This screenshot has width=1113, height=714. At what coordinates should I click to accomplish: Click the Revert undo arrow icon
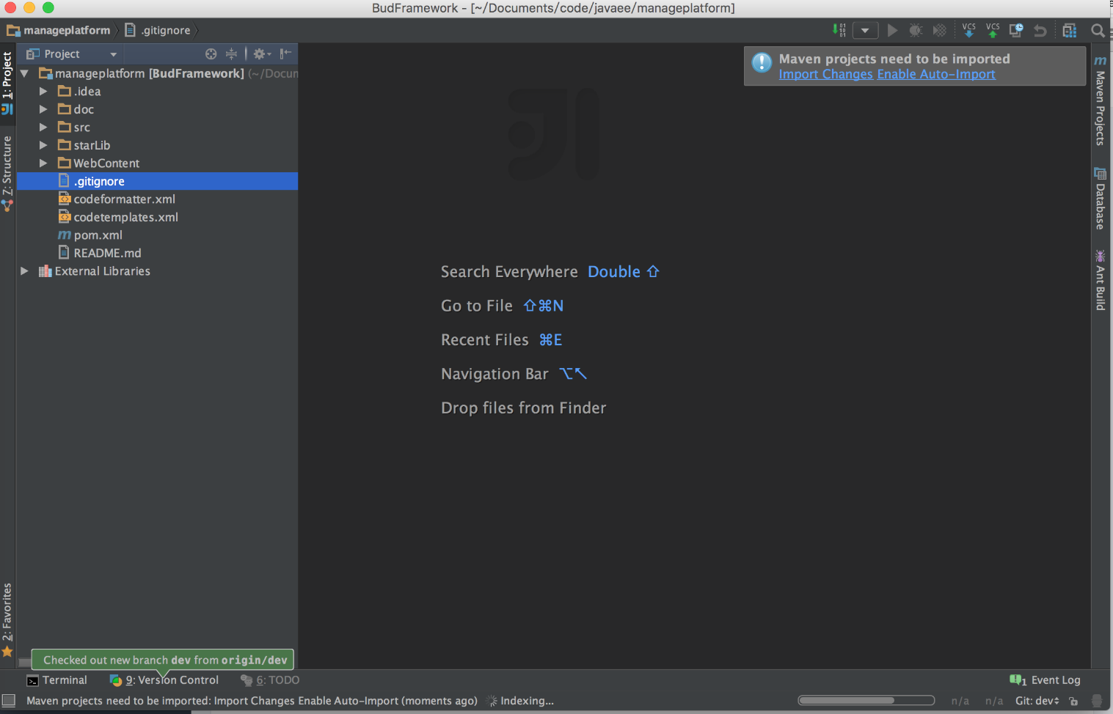[x=1040, y=31]
